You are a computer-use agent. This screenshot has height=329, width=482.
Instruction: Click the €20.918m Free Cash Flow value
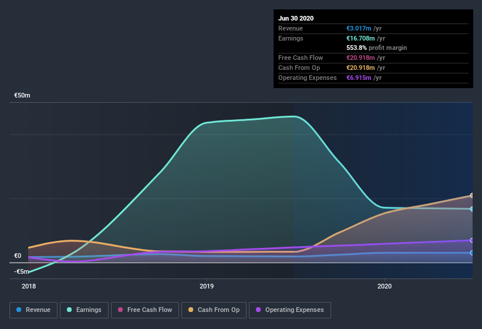coord(360,58)
